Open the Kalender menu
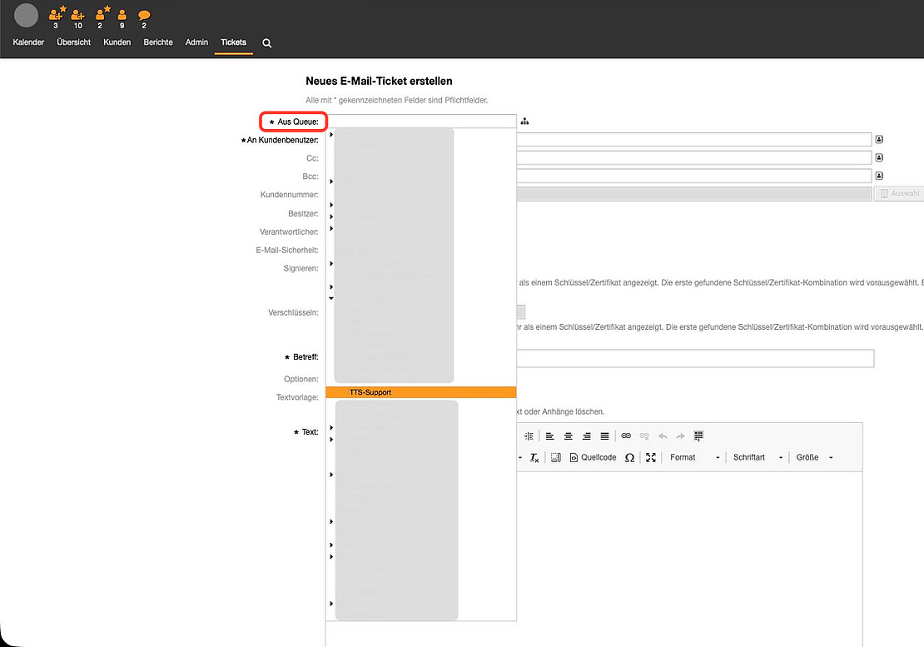The image size is (924, 647). 28,42
